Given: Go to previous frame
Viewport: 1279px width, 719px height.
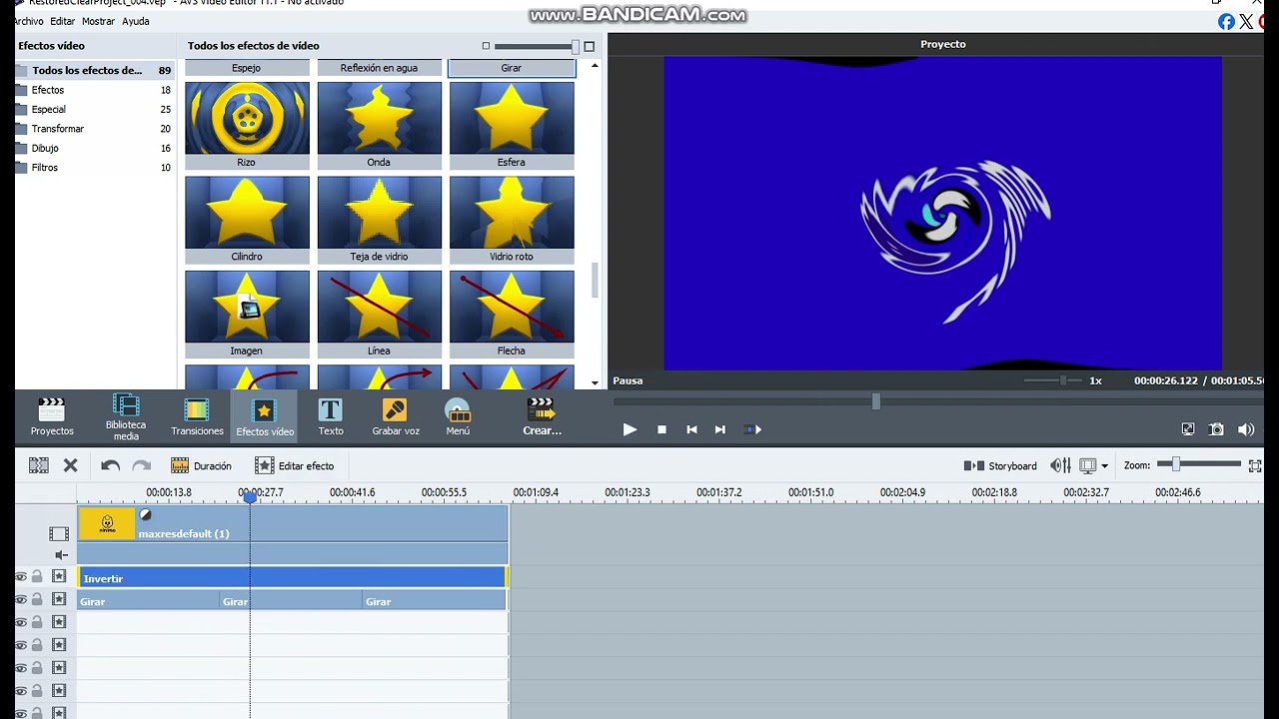Looking at the screenshot, I should [x=691, y=429].
